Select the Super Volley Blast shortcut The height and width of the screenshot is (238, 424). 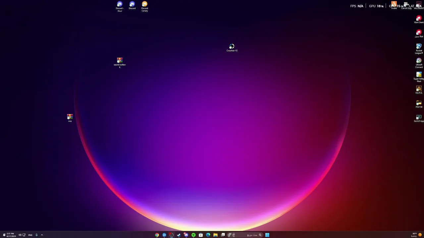419,77
